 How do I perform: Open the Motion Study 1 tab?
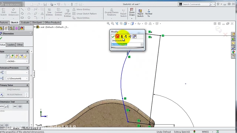[30, 128]
